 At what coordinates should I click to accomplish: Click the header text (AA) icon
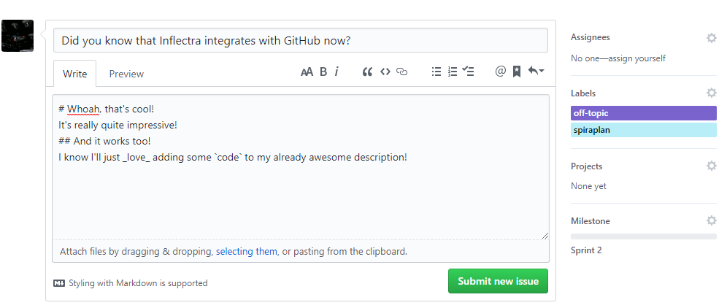click(307, 72)
